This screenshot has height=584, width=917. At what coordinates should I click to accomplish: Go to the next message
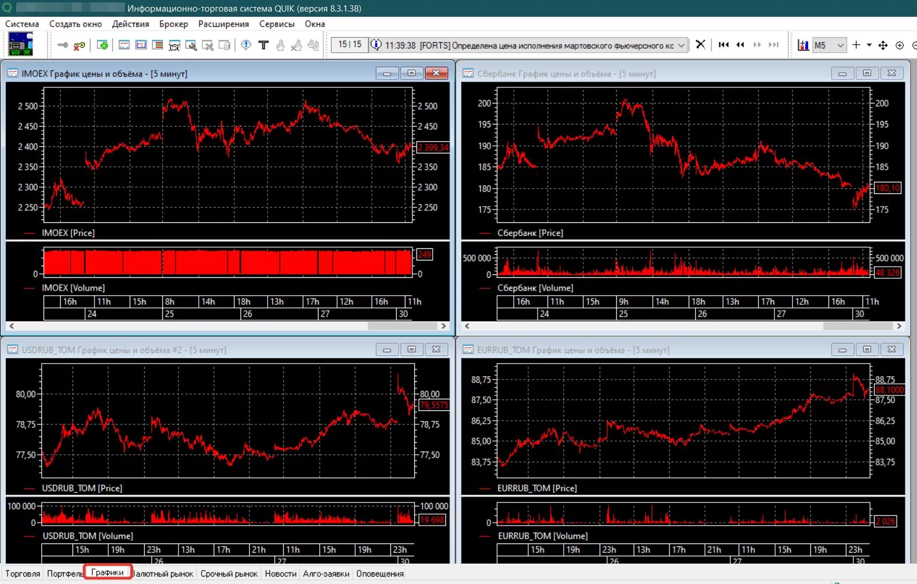pyautogui.click(x=757, y=45)
